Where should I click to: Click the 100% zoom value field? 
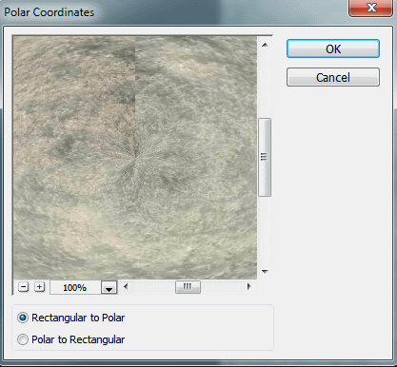[75, 287]
